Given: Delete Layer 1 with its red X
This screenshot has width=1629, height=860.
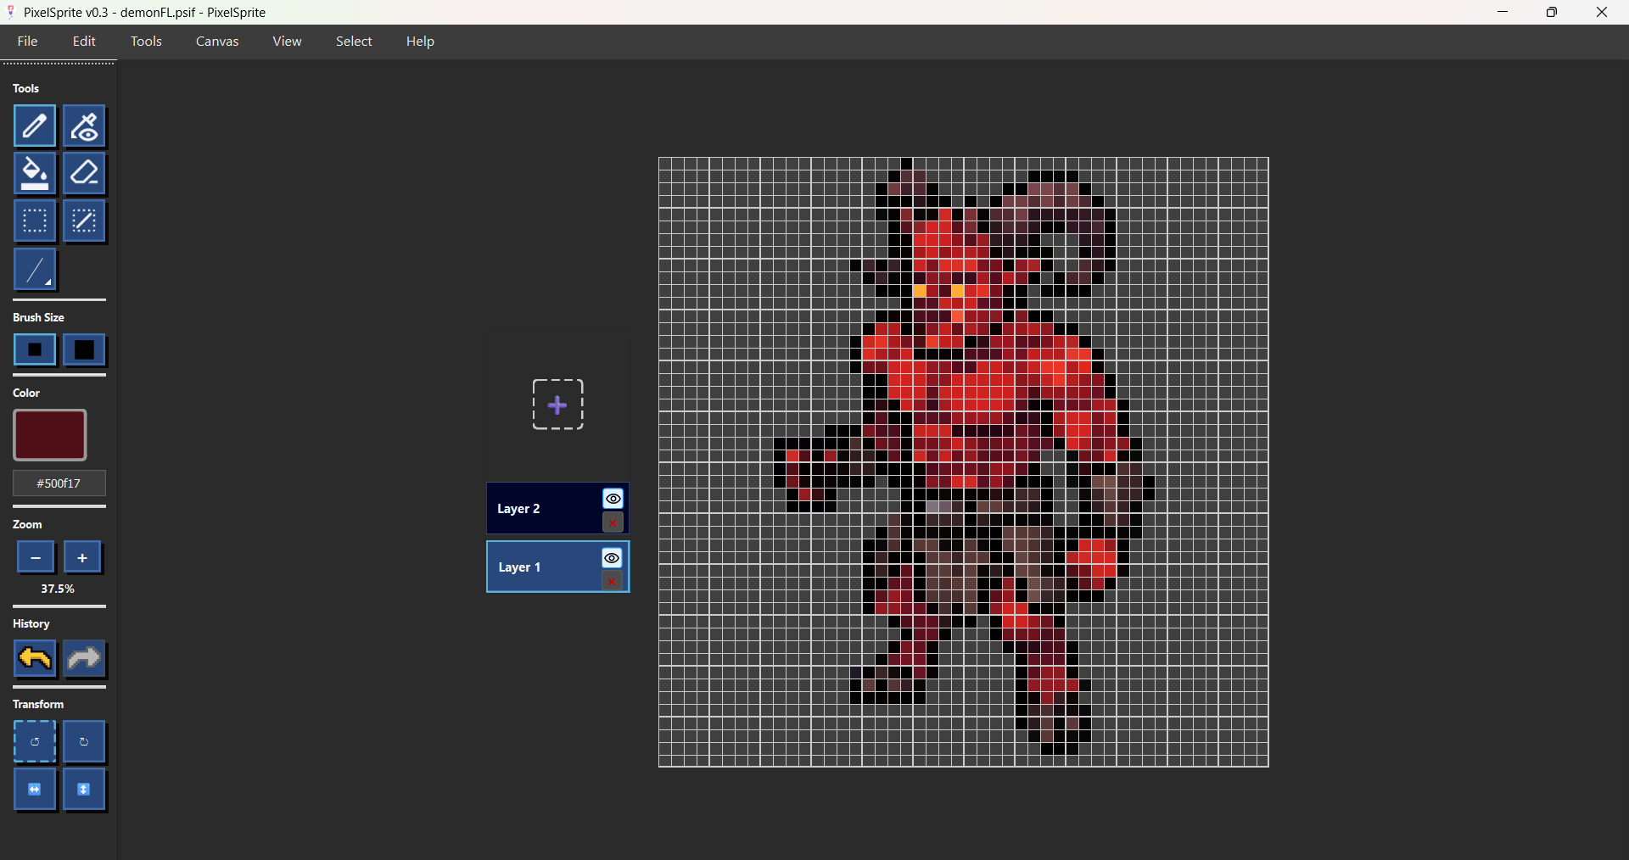Looking at the screenshot, I should click(612, 581).
